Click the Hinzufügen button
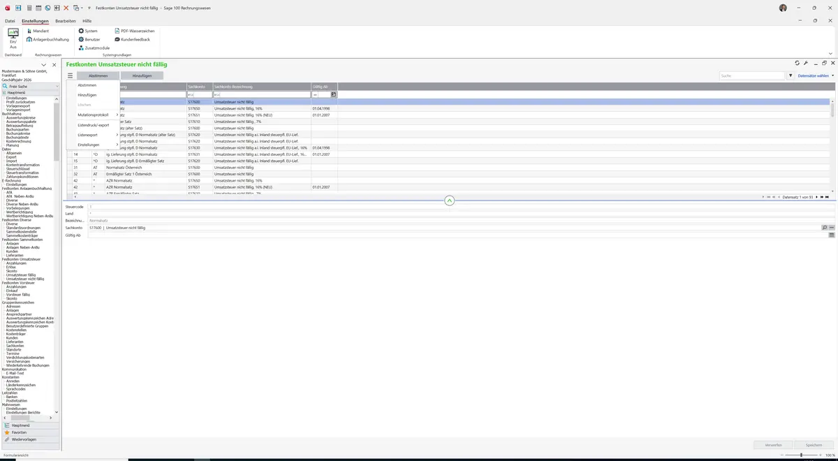Viewport: 838px width, 461px height. [142, 75]
